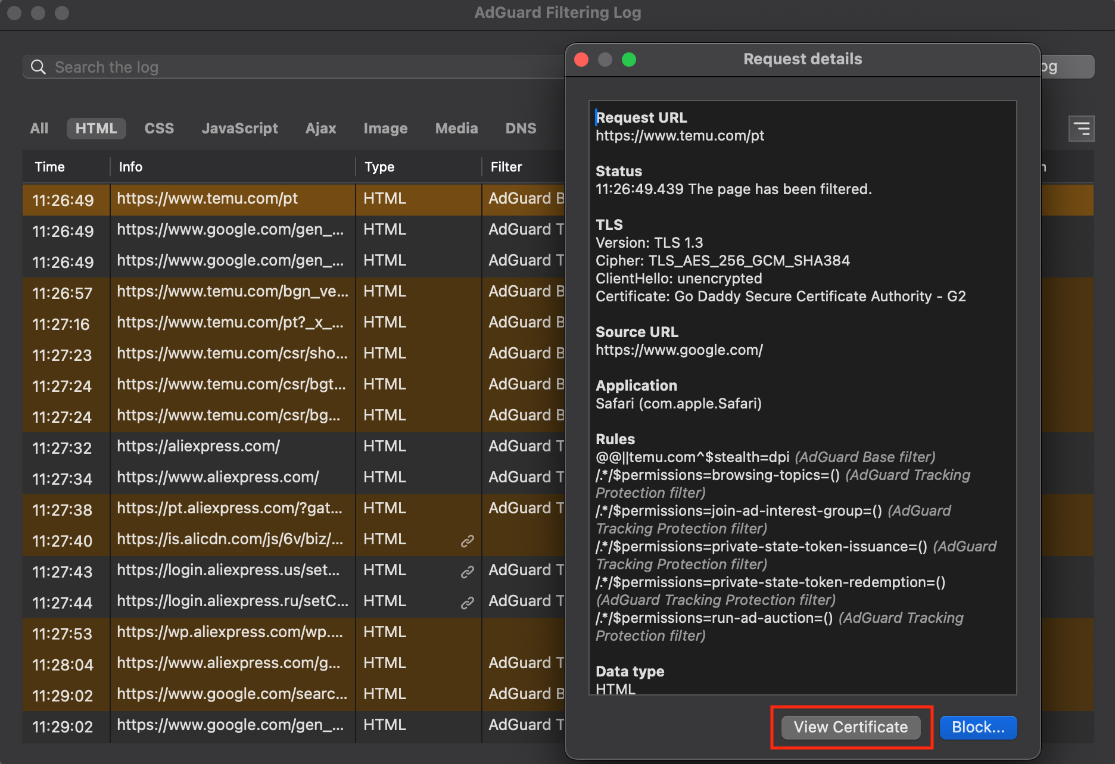Image resolution: width=1115 pixels, height=764 pixels.
Task: Click the Cipher TLS_AES_256_GCM_SHA384 line
Action: (722, 260)
